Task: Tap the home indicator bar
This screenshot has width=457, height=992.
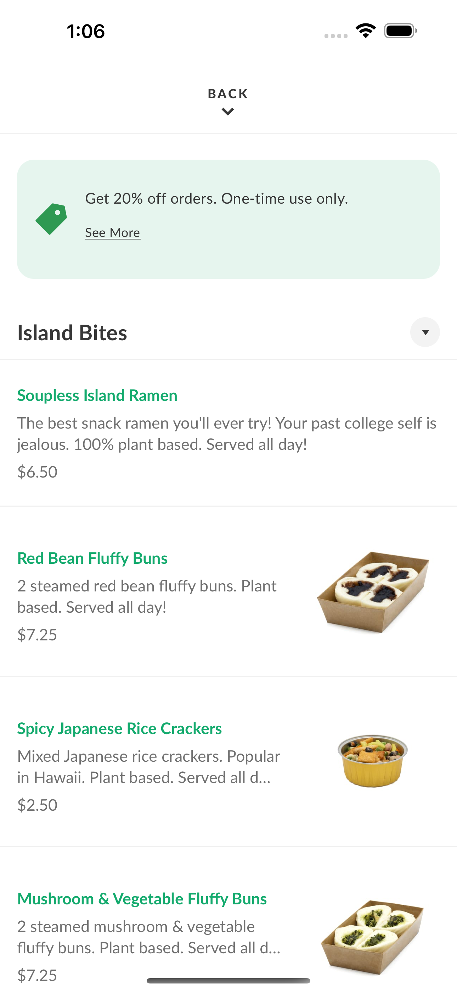Action: click(x=228, y=980)
